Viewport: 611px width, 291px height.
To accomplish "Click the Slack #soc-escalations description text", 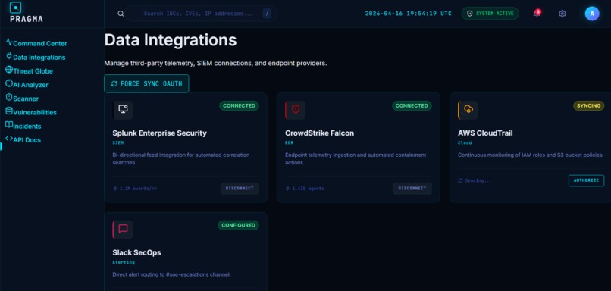I will (172, 274).
